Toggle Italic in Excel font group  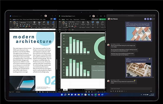(71, 24)
